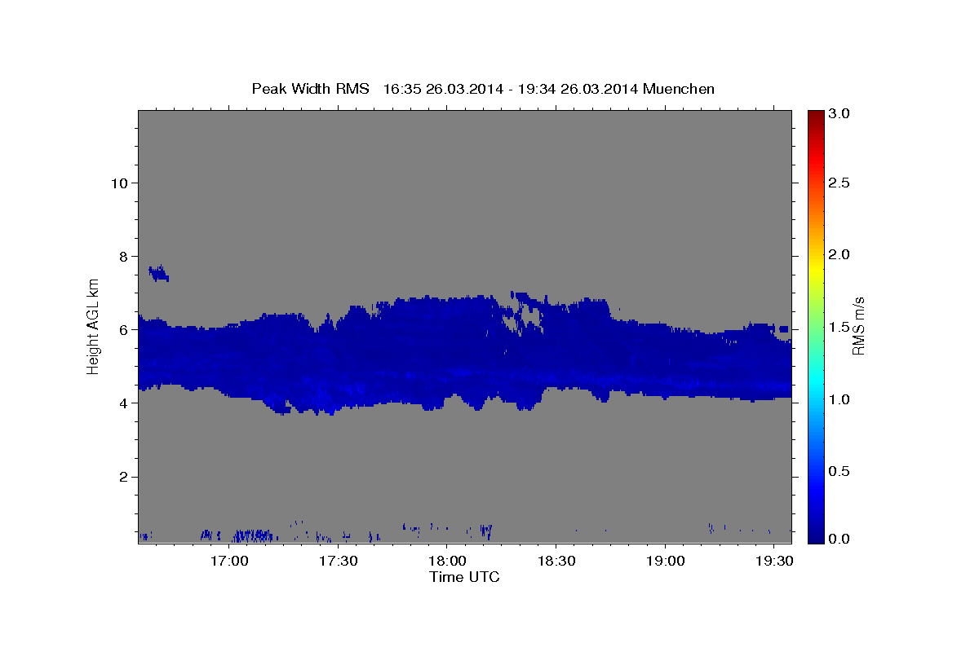979x652 pixels.
Task: Click the colorbar value 1.5
Action: [x=839, y=327]
